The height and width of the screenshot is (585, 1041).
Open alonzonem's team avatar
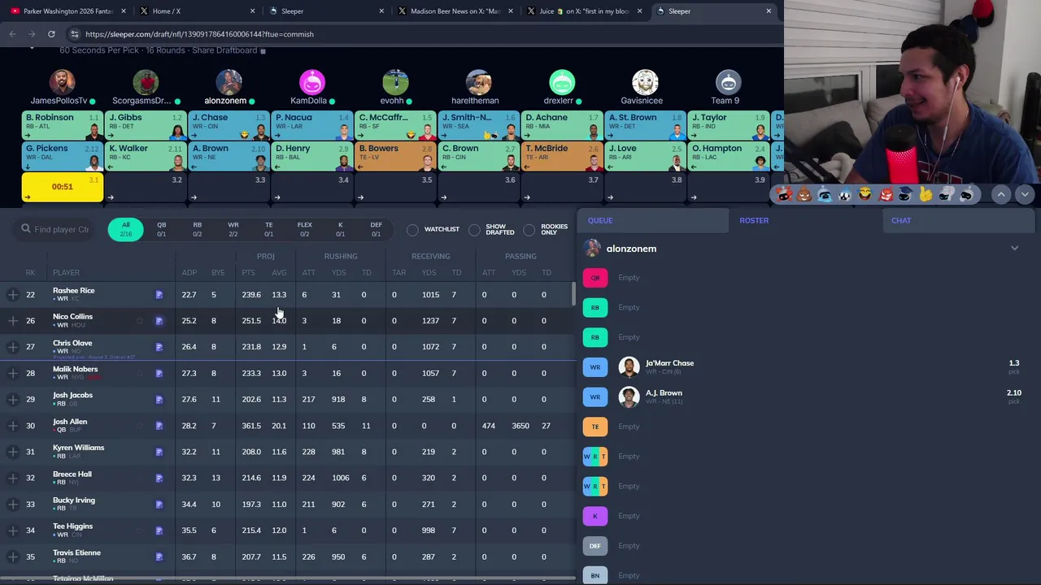(x=229, y=82)
